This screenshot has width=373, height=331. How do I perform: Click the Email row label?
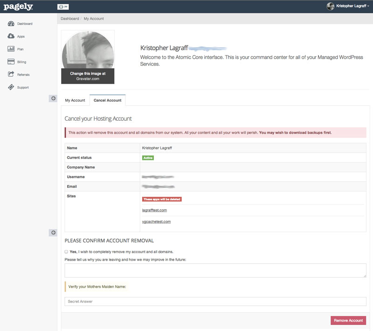click(x=72, y=186)
